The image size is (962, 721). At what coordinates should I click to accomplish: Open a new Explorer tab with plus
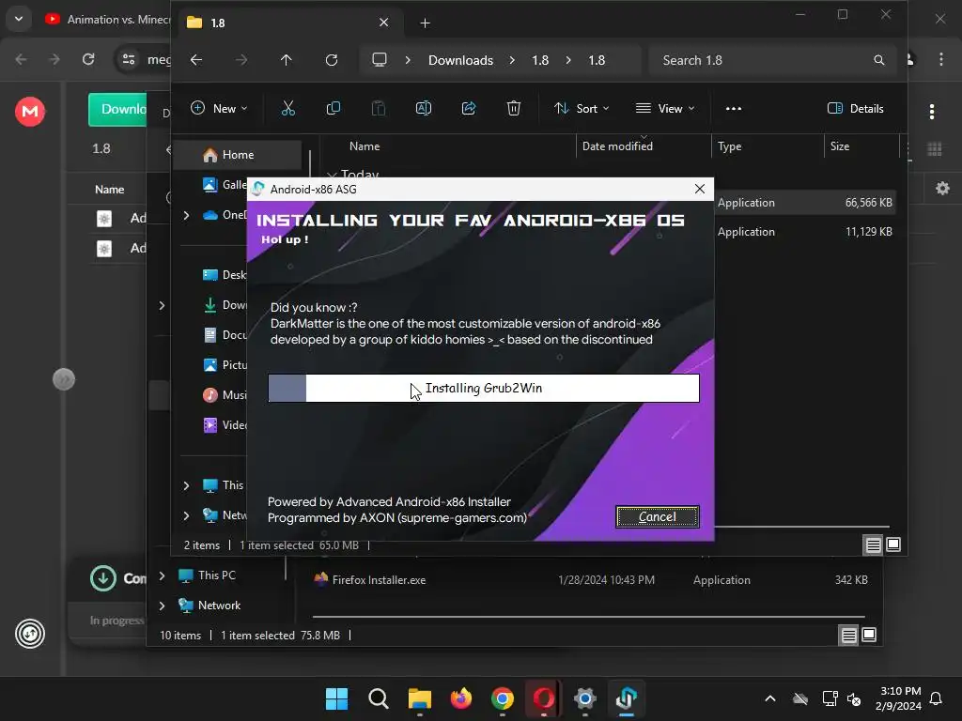[x=425, y=23]
